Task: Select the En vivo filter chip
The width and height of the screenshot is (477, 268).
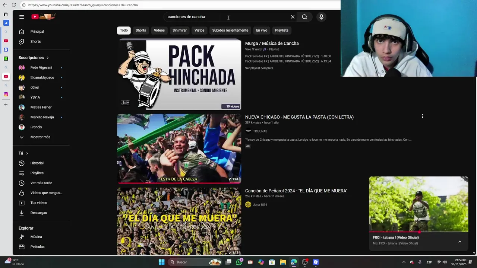Action: pyautogui.click(x=262, y=30)
